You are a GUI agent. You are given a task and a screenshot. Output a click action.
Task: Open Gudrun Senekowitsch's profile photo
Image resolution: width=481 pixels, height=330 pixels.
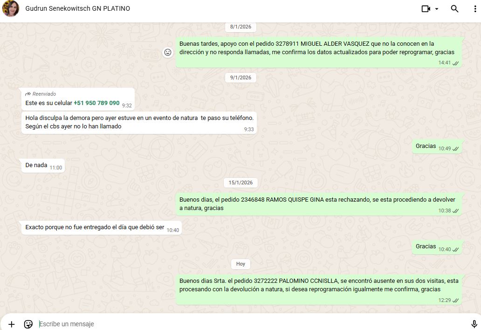pos(11,8)
